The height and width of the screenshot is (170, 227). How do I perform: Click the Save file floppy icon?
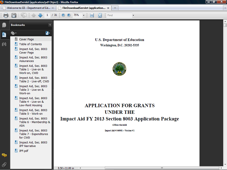tap(14, 15)
